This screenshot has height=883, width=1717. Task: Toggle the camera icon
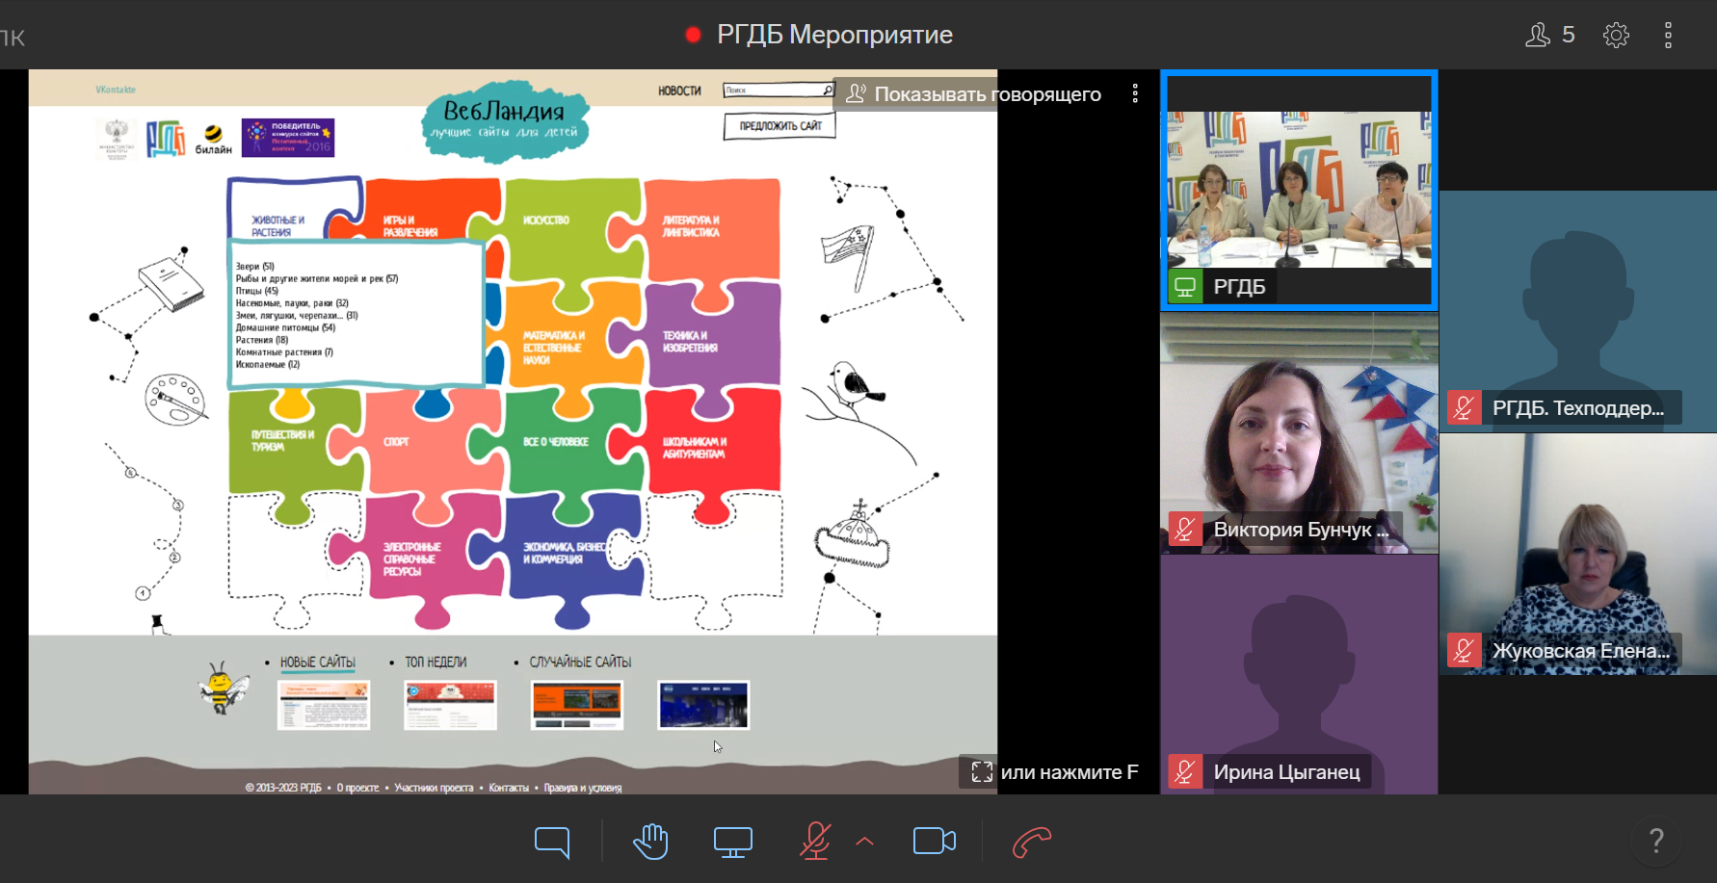coord(934,842)
